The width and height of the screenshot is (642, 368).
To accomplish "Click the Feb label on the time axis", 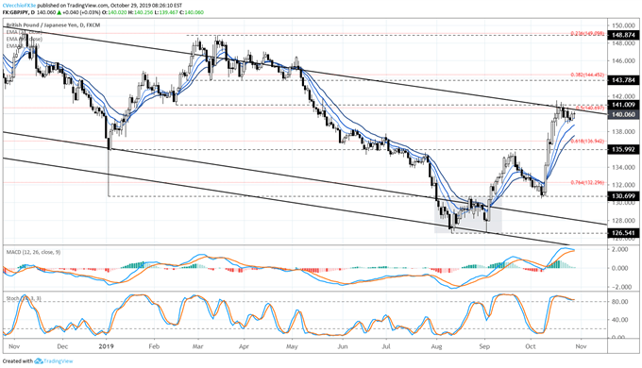I will pyautogui.click(x=154, y=346).
